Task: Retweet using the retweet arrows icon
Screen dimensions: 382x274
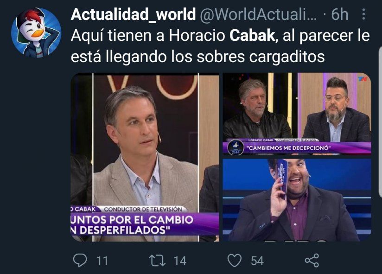Action: coord(157,261)
